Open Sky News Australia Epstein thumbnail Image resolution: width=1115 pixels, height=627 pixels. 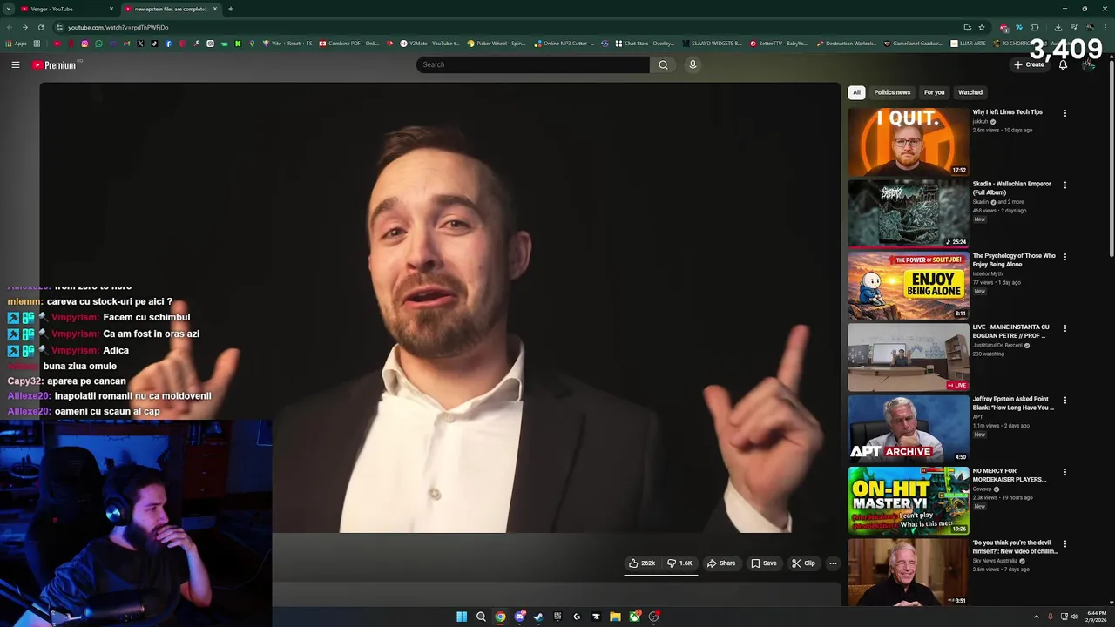click(908, 571)
